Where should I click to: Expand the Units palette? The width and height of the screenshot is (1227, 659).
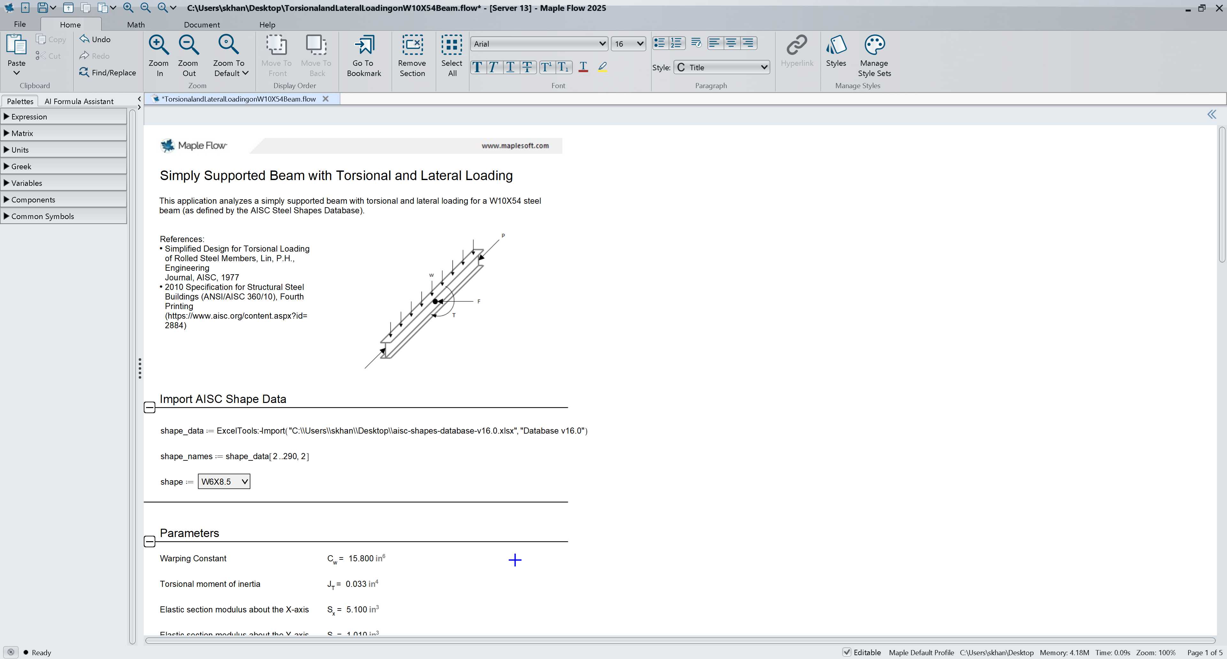[64, 150]
